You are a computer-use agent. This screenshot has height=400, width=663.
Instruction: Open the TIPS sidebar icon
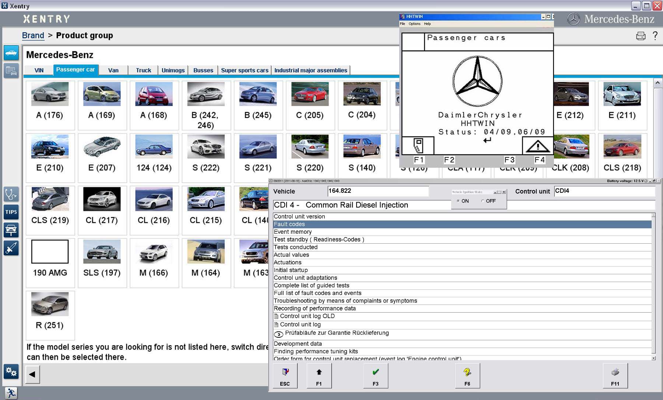click(x=11, y=212)
